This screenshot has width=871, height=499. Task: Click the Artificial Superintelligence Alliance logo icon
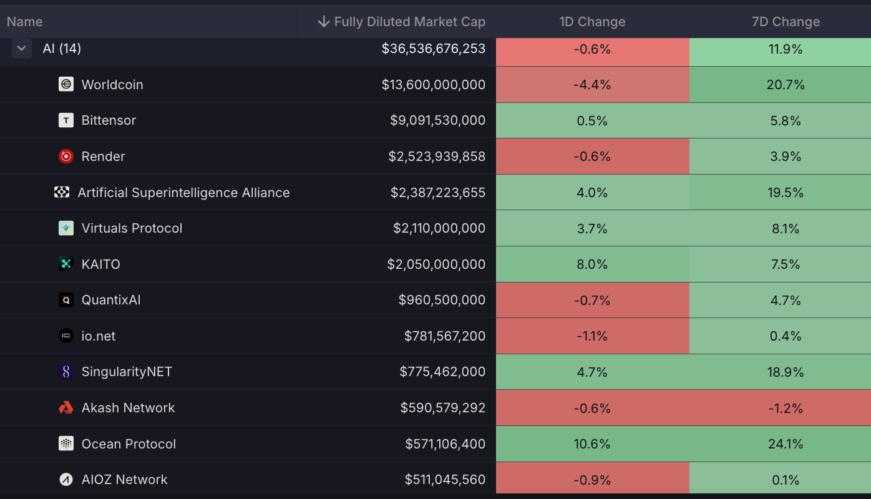62,192
